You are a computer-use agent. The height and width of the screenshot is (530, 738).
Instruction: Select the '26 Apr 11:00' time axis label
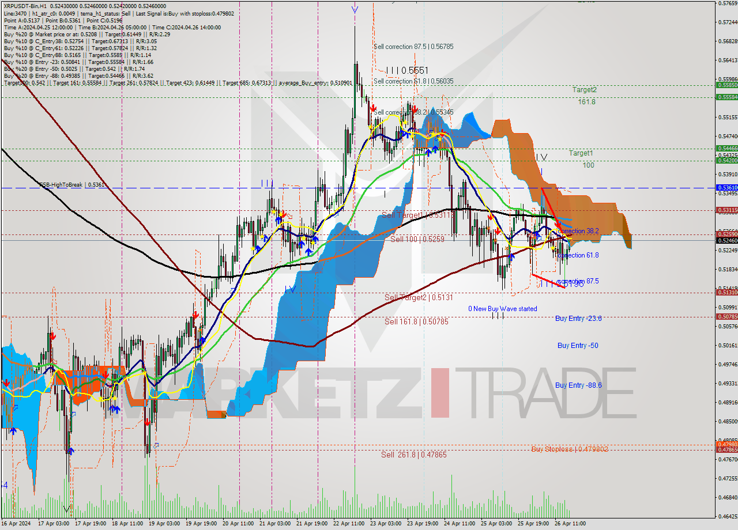pos(571,524)
